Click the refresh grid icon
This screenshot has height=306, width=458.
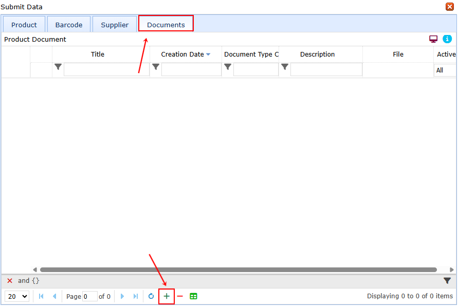151,296
